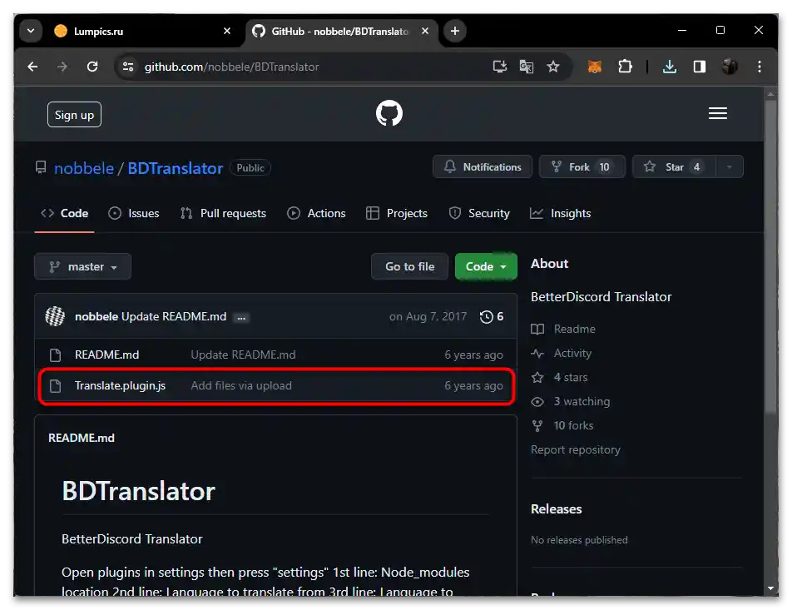Open the Security tab
This screenshot has width=792, height=610.
pos(479,213)
